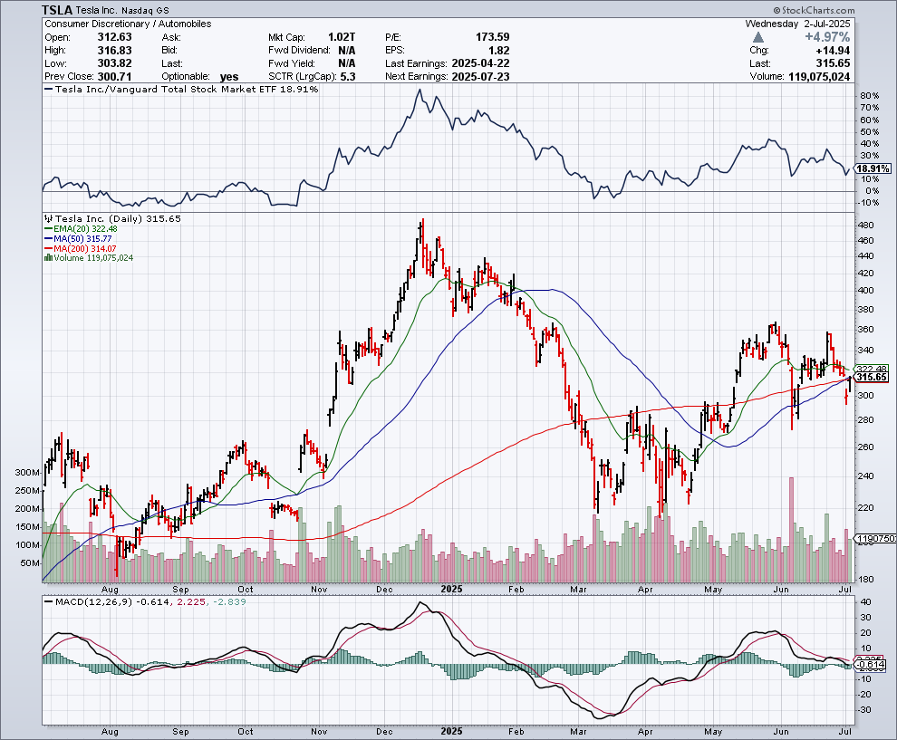Click the header Volume value 119,075,024
This screenshot has height=740, width=897.
point(819,77)
